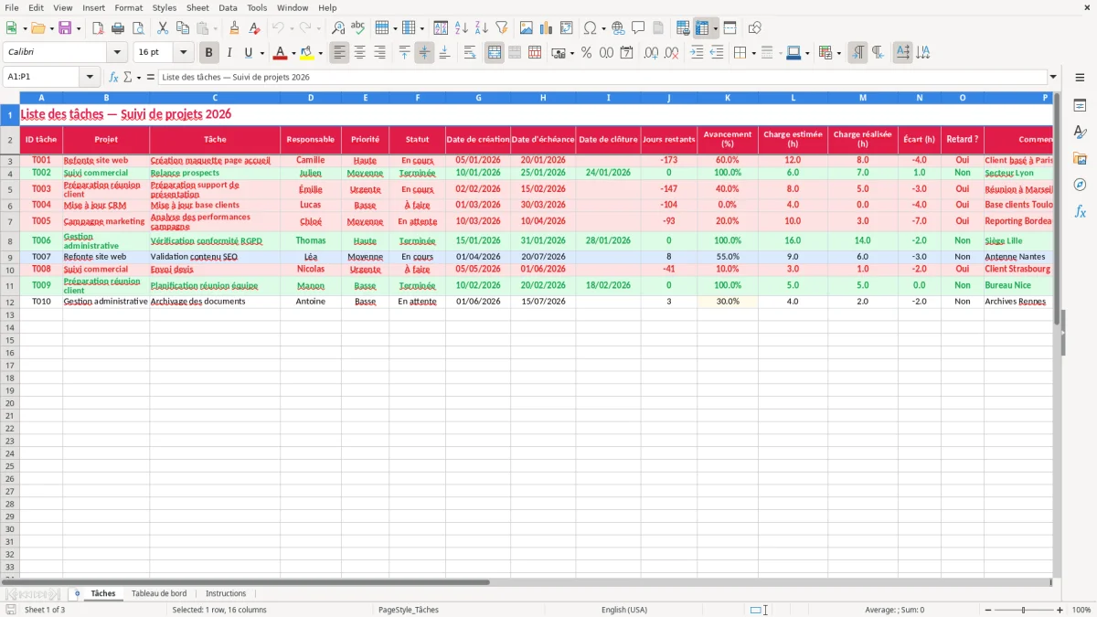Click zoom out minus button
Image resolution: width=1097 pixels, height=617 pixels.
click(x=986, y=610)
